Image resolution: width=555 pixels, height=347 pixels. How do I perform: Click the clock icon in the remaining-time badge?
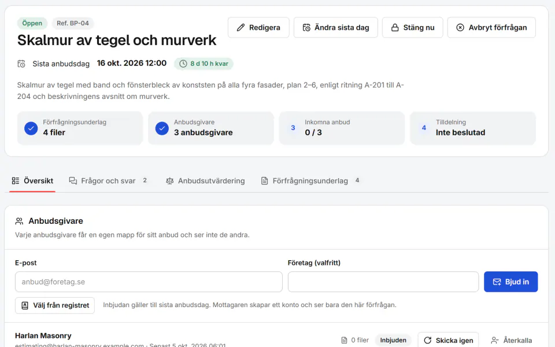click(x=183, y=64)
